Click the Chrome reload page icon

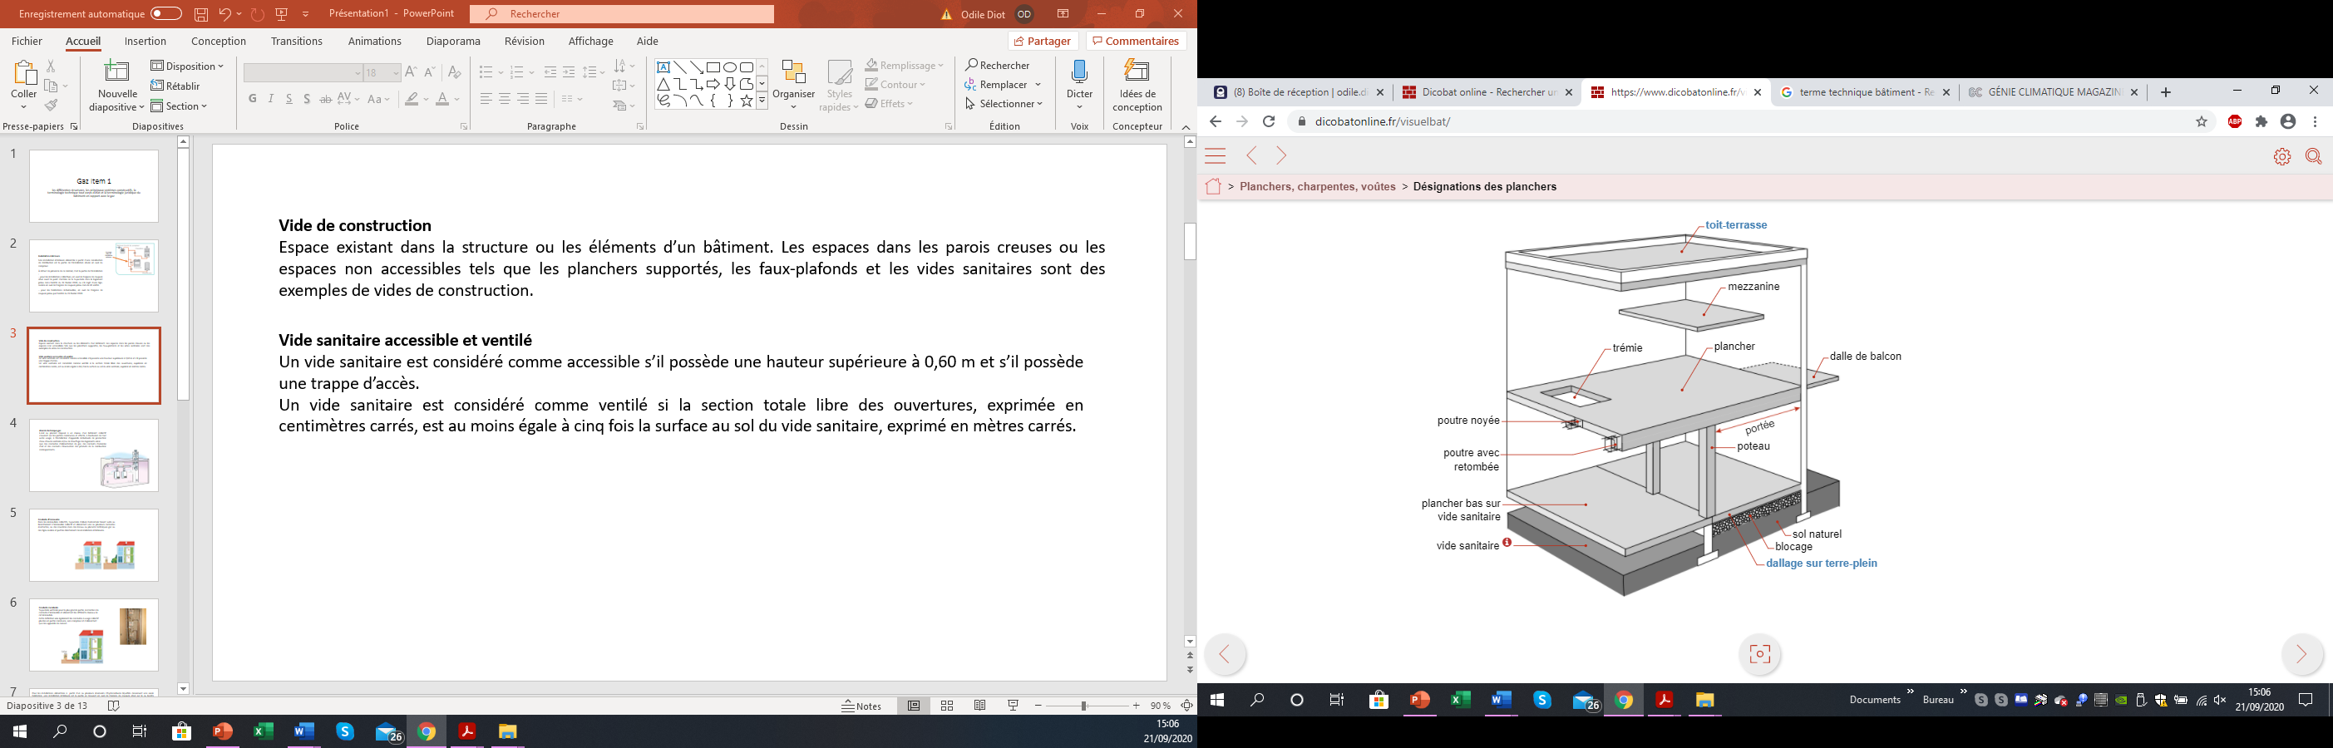(1269, 121)
